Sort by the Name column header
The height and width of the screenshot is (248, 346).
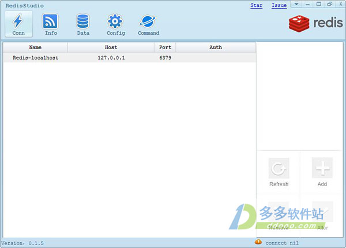(x=35, y=47)
